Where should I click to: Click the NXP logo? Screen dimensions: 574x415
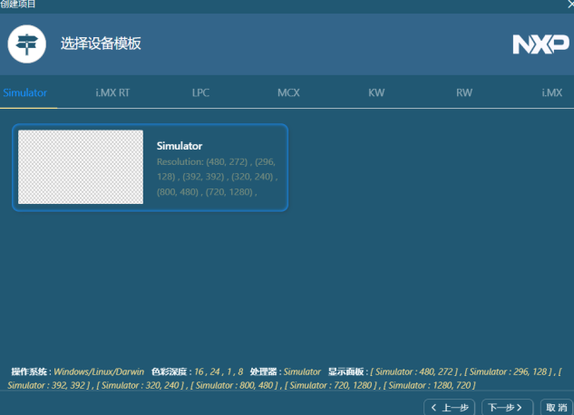coord(540,44)
